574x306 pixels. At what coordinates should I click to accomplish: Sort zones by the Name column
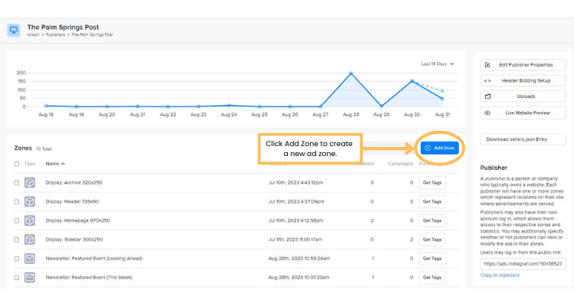55,164
